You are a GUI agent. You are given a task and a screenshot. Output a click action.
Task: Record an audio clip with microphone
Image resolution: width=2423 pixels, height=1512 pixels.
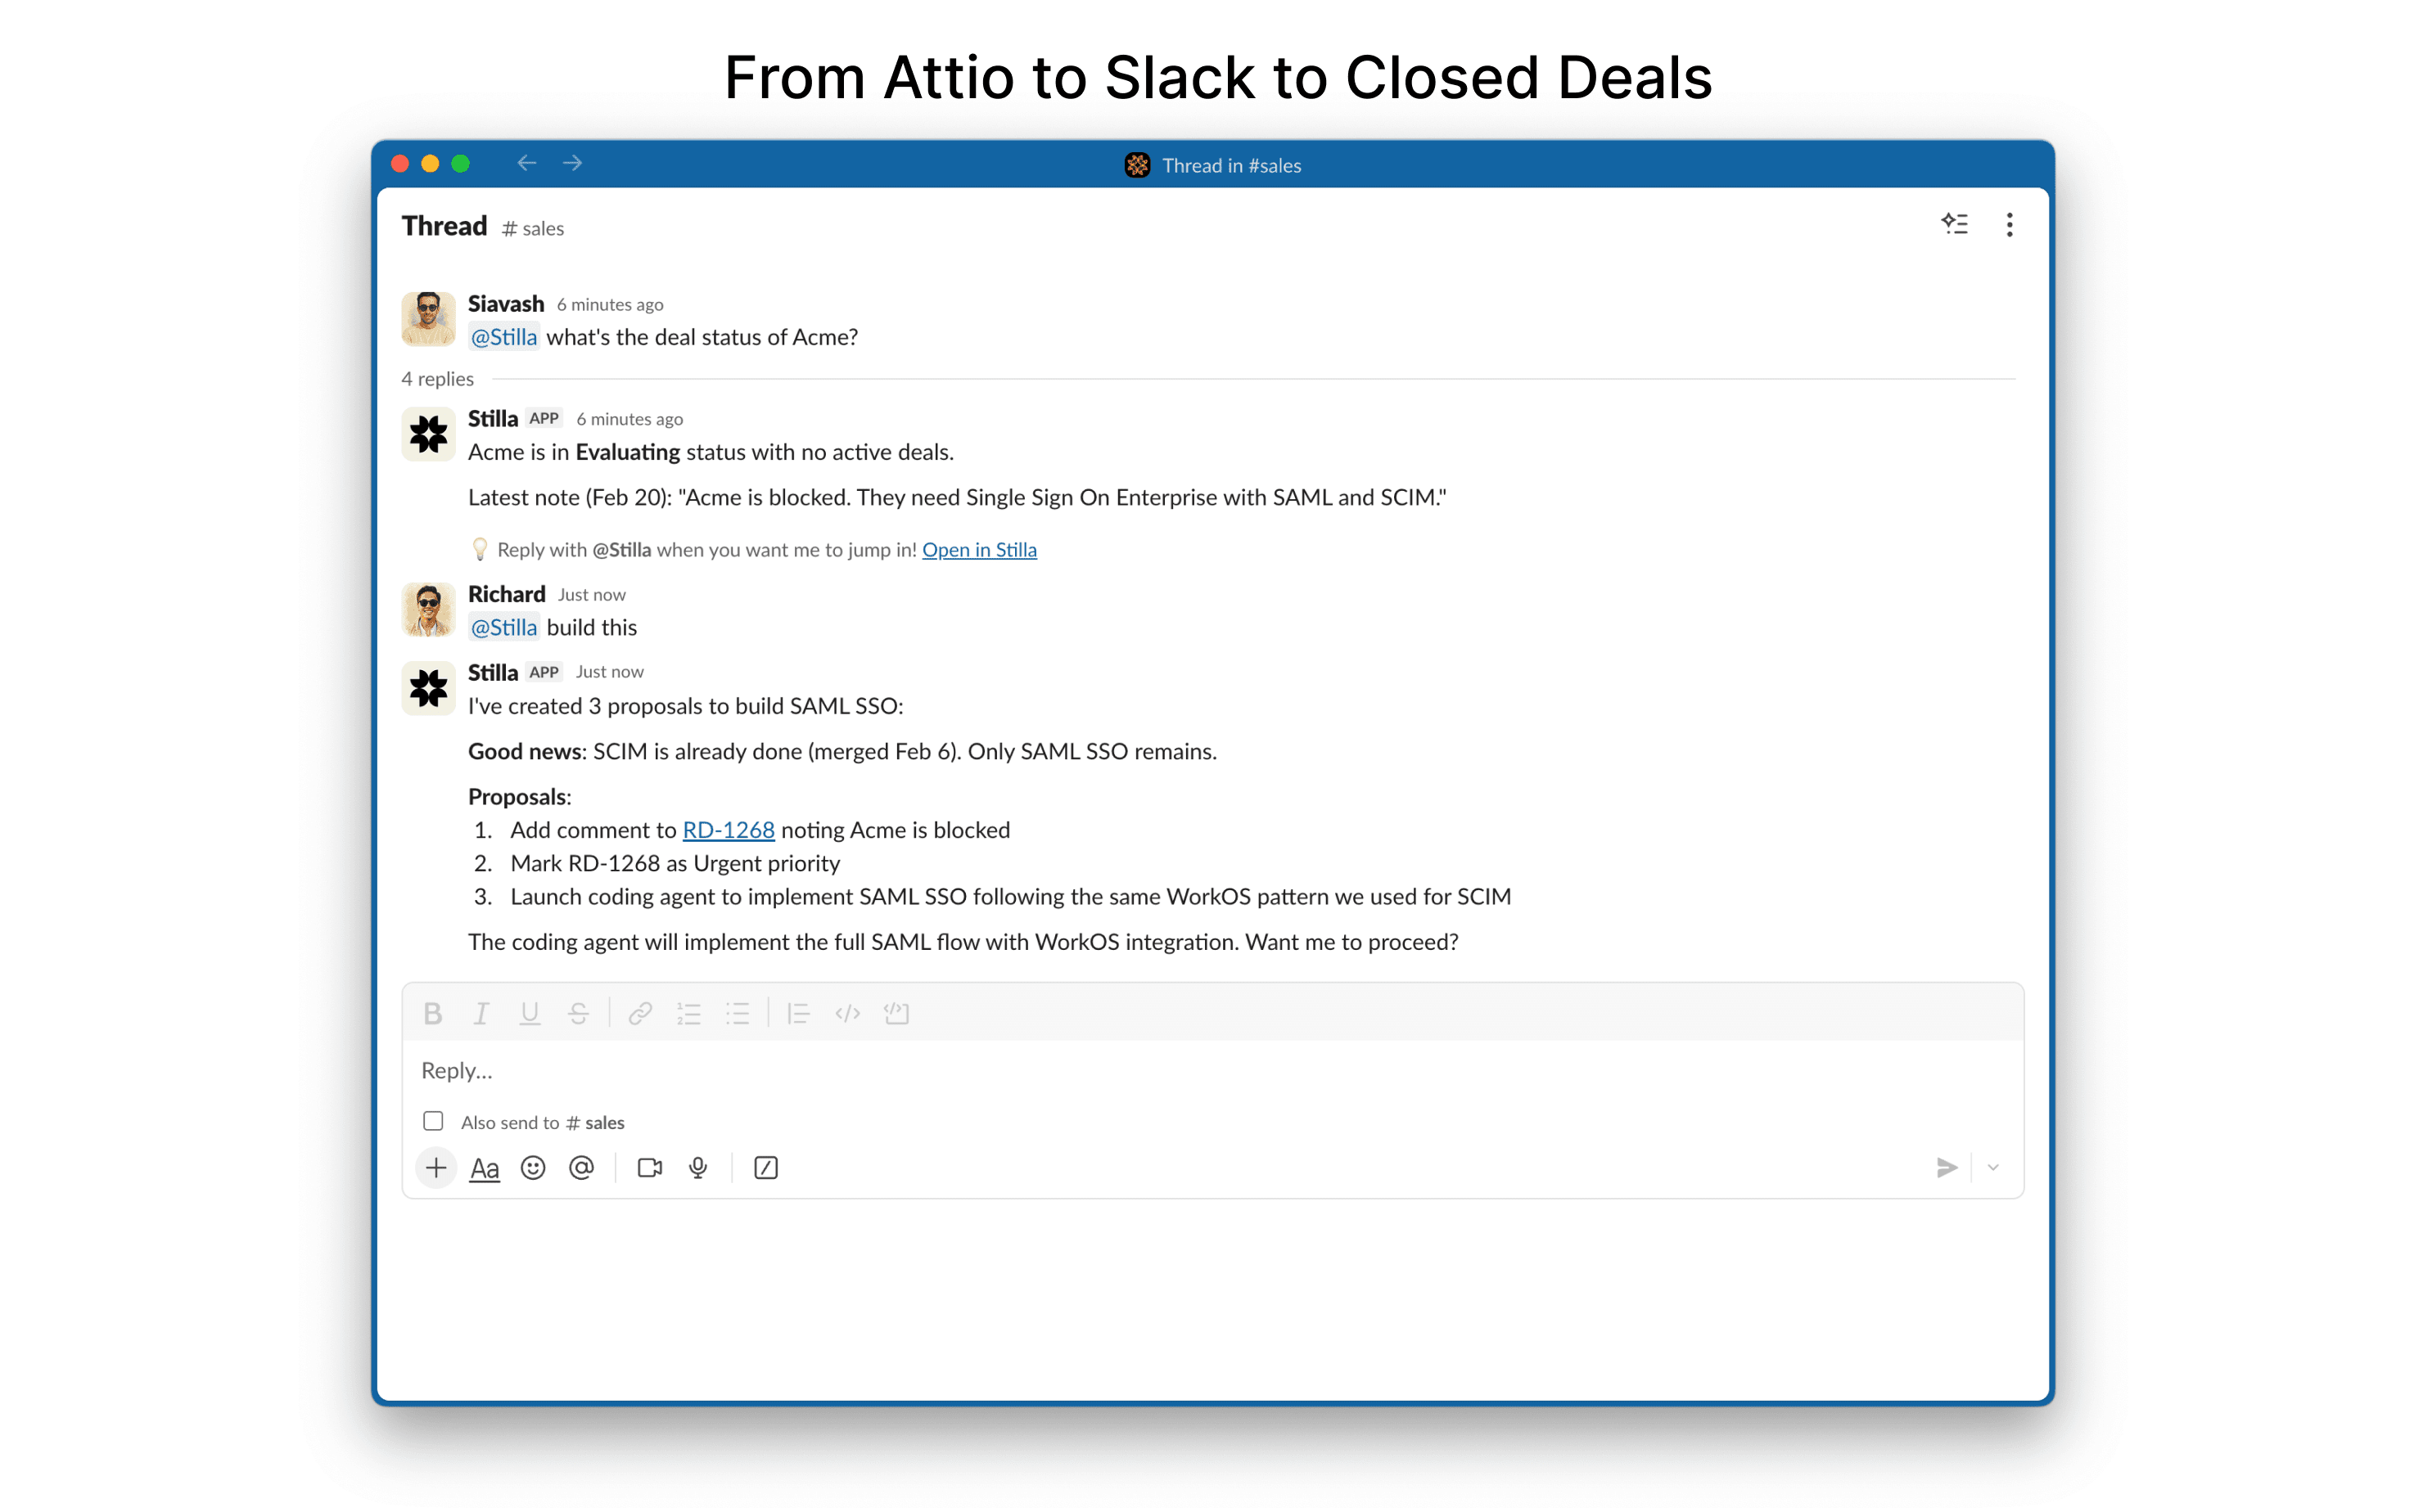click(698, 1167)
